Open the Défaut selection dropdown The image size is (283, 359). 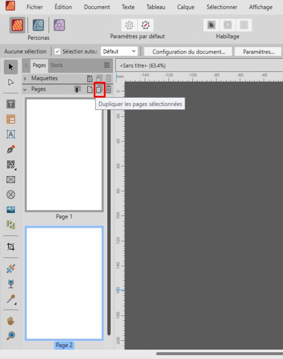[x=119, y=52]
